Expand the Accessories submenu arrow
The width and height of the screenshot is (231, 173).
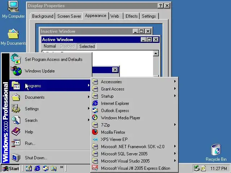(175, 81)
